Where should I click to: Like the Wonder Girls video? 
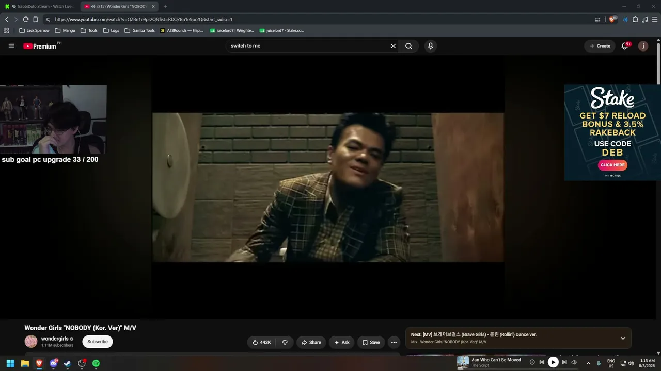262,342
